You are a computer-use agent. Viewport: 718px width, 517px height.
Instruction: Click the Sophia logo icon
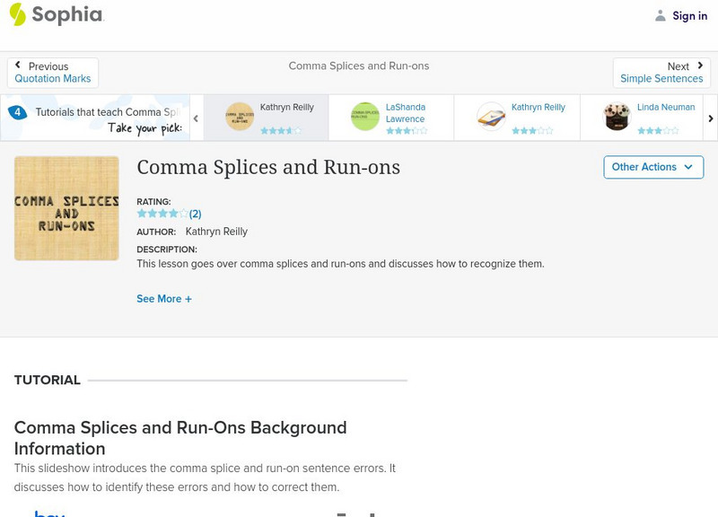point(18,14)
